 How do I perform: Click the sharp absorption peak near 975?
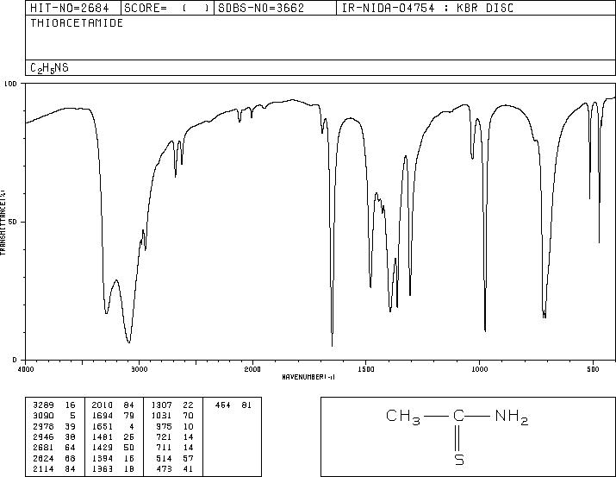[x=485, y=330]
